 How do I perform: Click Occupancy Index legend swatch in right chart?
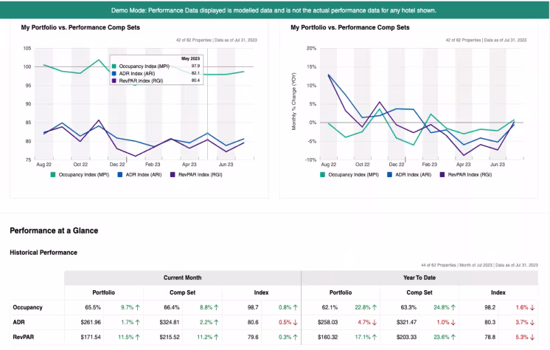click(x=322, y=175)
